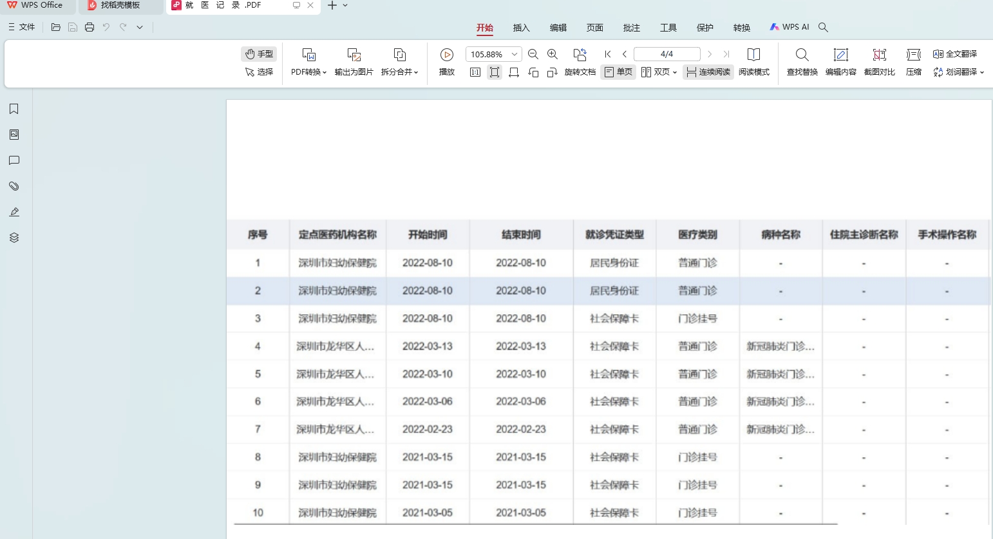Expand the PDF Convert (PDF转换) dropdown
The height and width of the screenshot is (539, 993).
click(308, 72)
